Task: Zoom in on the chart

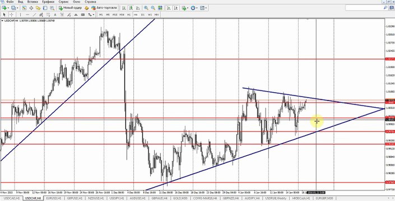Action: 146,8
